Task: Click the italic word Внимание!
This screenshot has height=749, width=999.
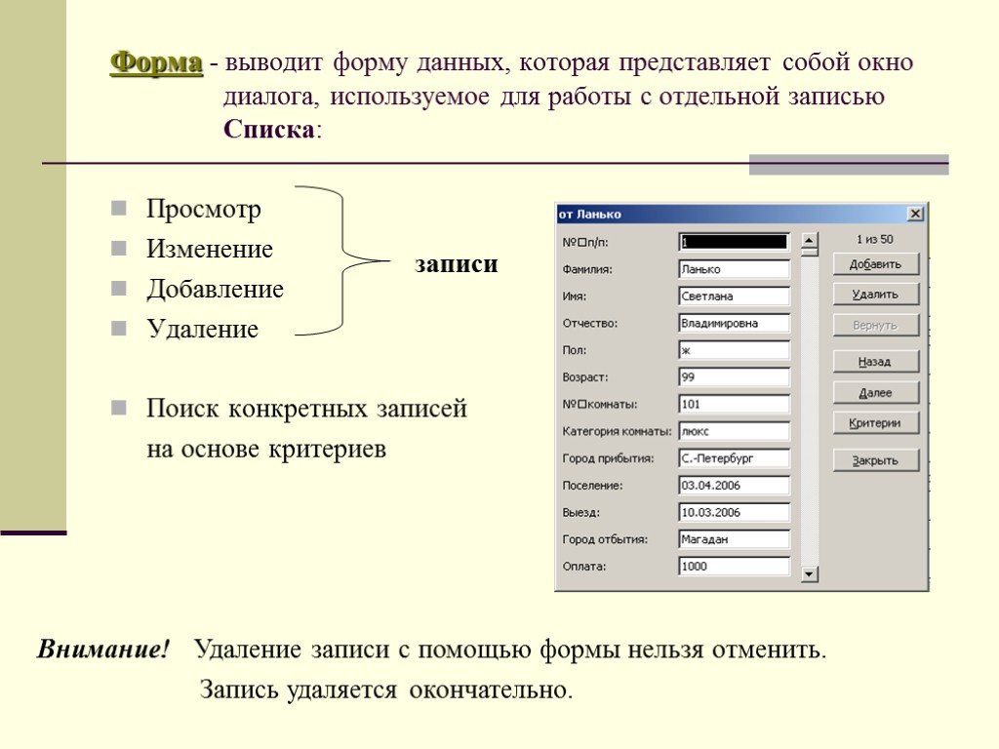Action: [x=103, y=649]
